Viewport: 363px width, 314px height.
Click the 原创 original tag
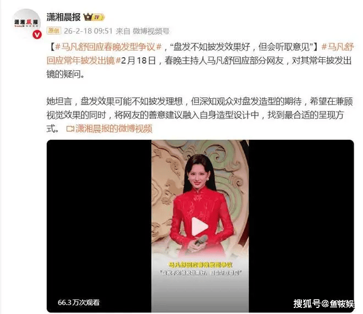[x=54, y=31]
